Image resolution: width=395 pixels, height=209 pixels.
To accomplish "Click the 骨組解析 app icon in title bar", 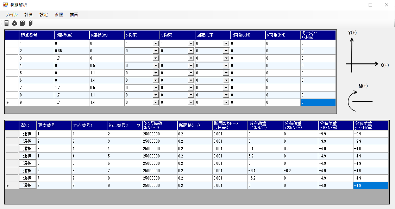I will click(5, 5).
